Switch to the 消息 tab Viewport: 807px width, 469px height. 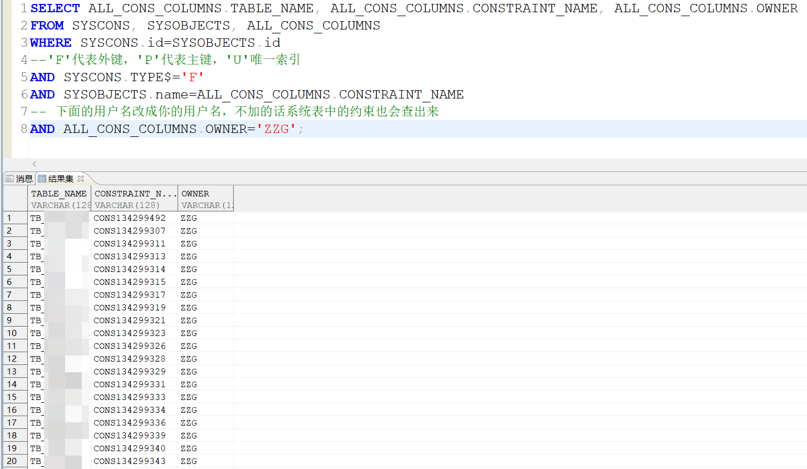click(x=19, y=179)
